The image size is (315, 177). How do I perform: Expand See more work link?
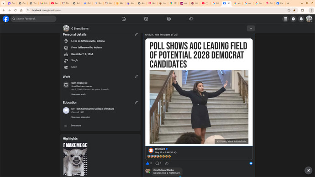pos(79,94)
